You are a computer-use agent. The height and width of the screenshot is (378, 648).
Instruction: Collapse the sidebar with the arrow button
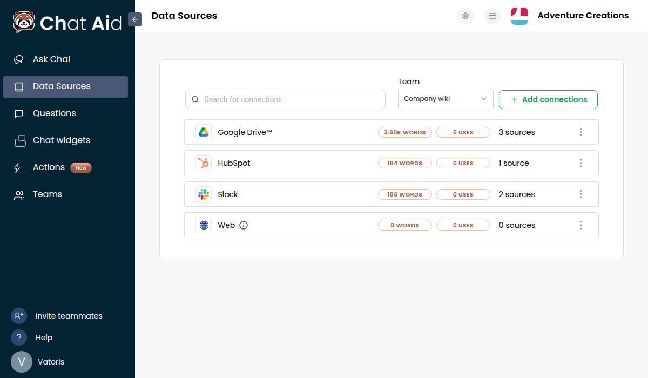(x=135, y=19)
